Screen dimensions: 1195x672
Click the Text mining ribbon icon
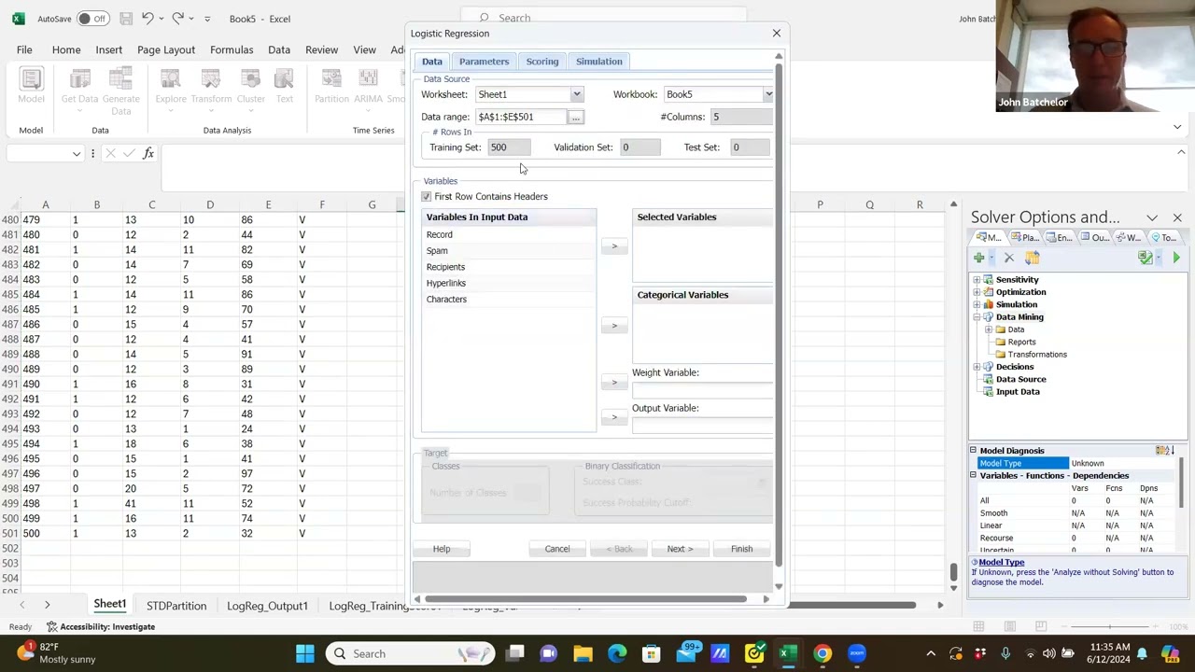pos(284,86)
